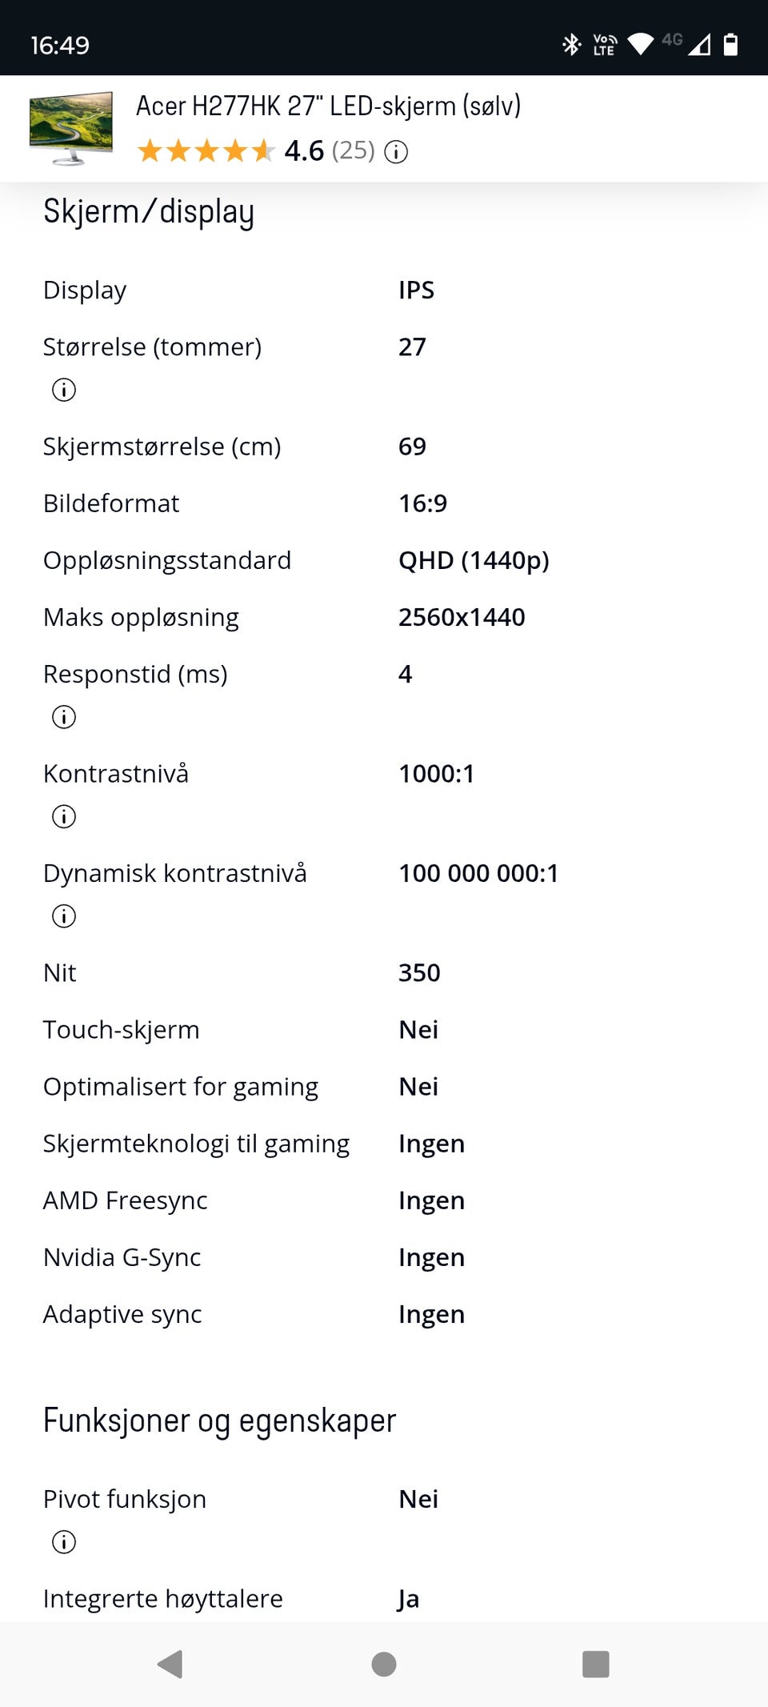The height and width of the screenshot is (1707, 768).
Task: Tap the Wi-Fi status bar icon
Action: click(x=641, y=45)
